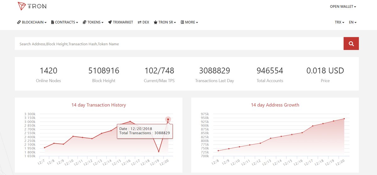Viewport: 377px width, 175px height.
Task: Open the BLOCKCHAIN dropdown menu
Action: click(x=32, y=22)
